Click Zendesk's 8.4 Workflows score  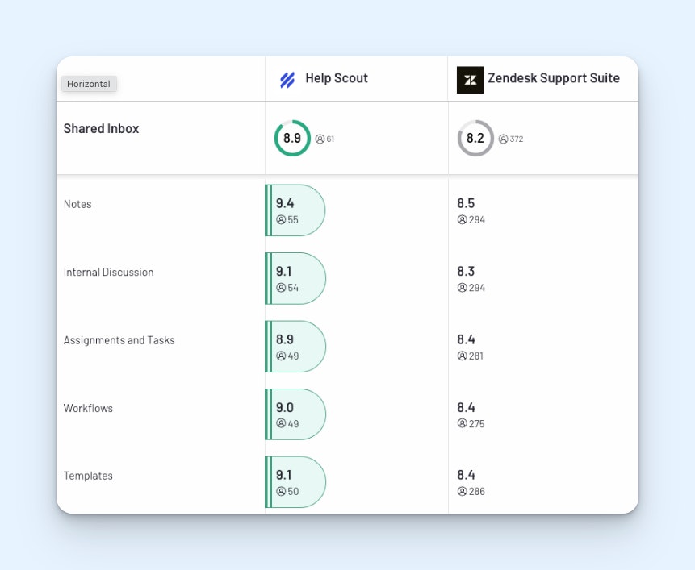click(x=467, y=407)
